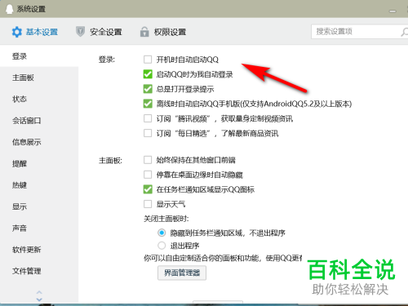
Task: Uncheck 离线时自动启动QQ手机版 option
Action: 148,104
